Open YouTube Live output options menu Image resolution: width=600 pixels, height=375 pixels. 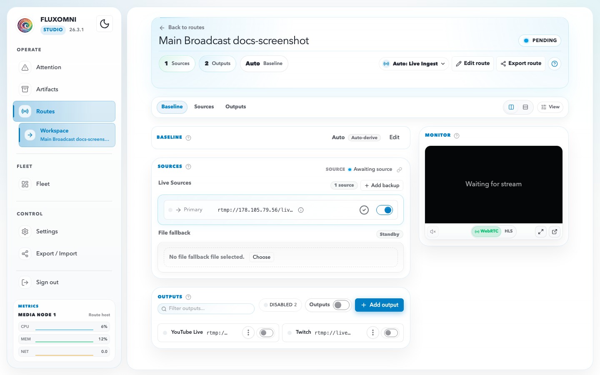pyautogui.click(x=248, y=332)
